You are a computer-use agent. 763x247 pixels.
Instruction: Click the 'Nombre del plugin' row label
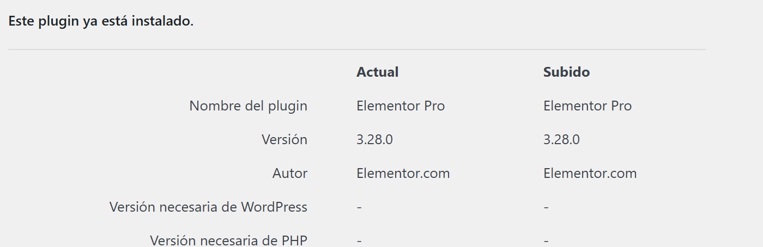click(249, 106)
